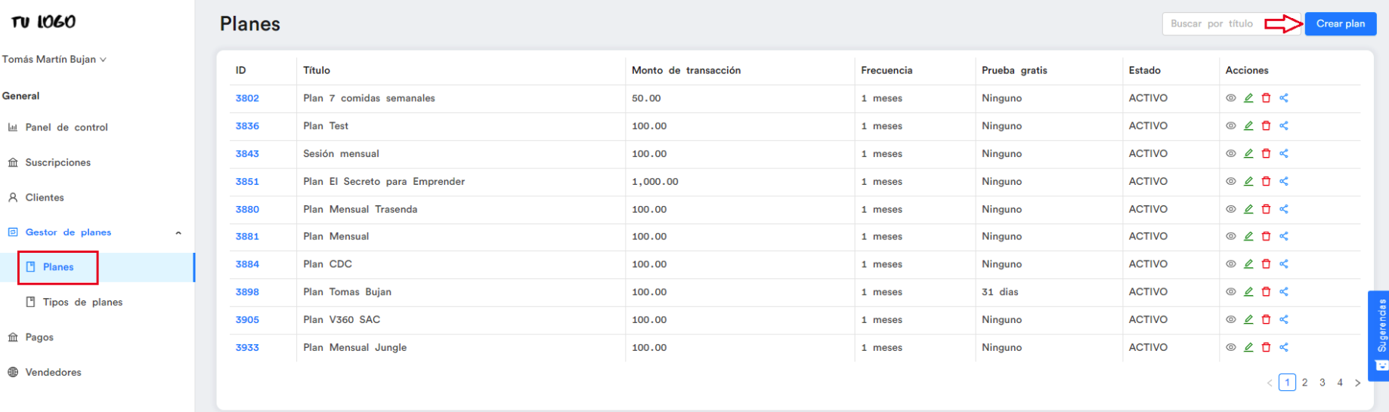Image resolution: width=1389 pixels, height=412 pixels.
Task: Click the Crear plan button
Action: tap(1340, 24)
